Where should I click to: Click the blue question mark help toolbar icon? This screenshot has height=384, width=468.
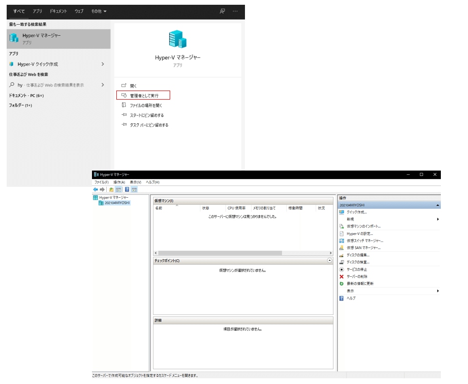pyautogui.click(x=127, y=190)
